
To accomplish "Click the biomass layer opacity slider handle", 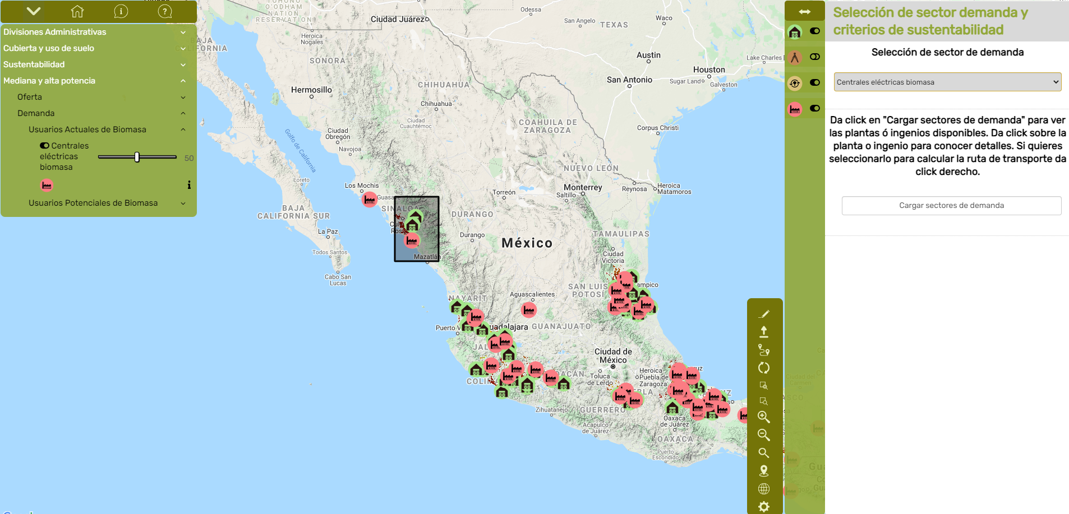I will tap(137, 158).
